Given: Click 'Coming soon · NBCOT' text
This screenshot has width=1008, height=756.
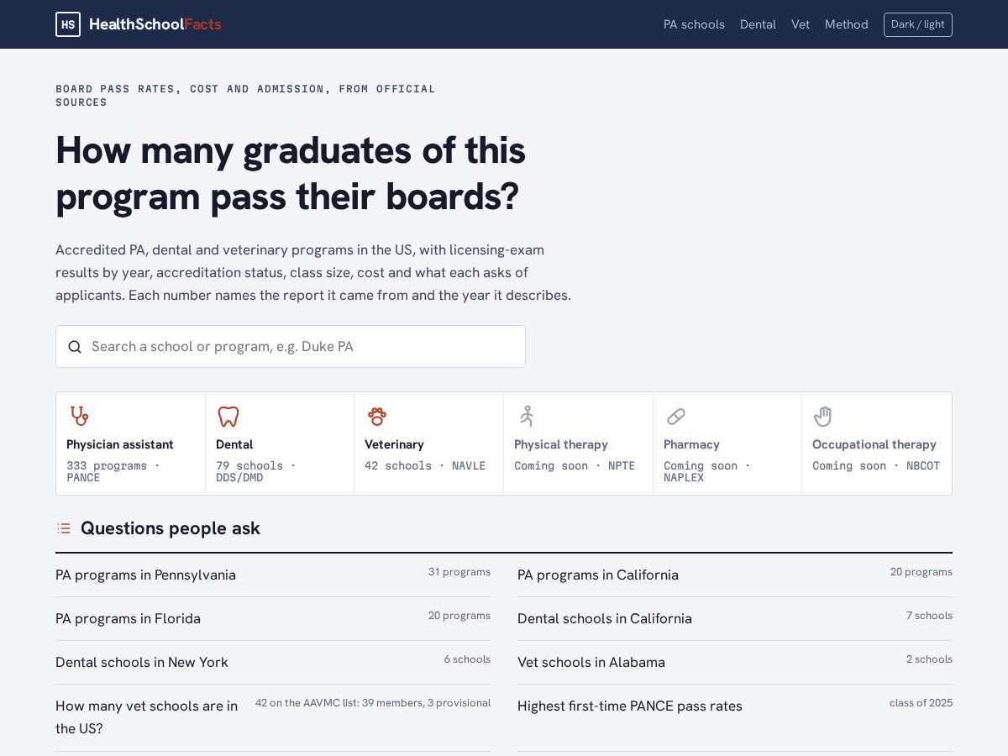Looking at the screenshot, I should coord(876,466).
